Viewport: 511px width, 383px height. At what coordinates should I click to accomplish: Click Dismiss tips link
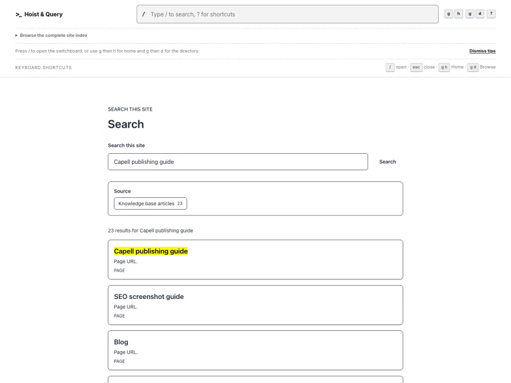(x=482, y=51)
